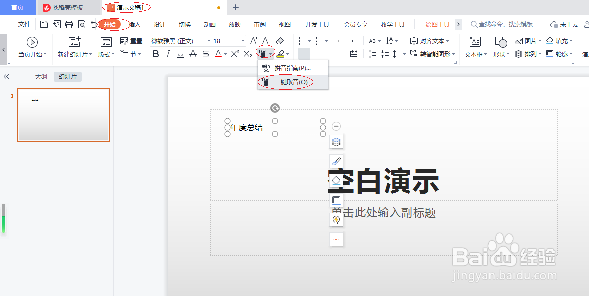Click the Undo arrow icon

point(94,25)
